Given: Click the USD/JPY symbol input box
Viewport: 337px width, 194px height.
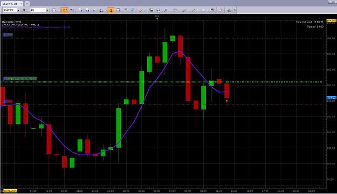Looking at the screenshot, I should pos(10,10).
